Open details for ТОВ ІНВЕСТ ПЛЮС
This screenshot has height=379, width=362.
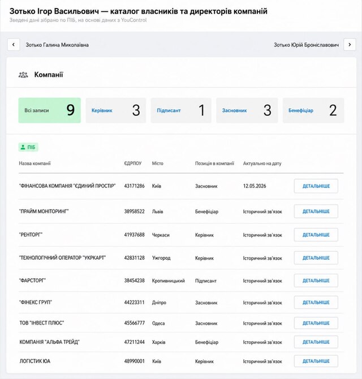pyautogui.click(x=316, y=323)
